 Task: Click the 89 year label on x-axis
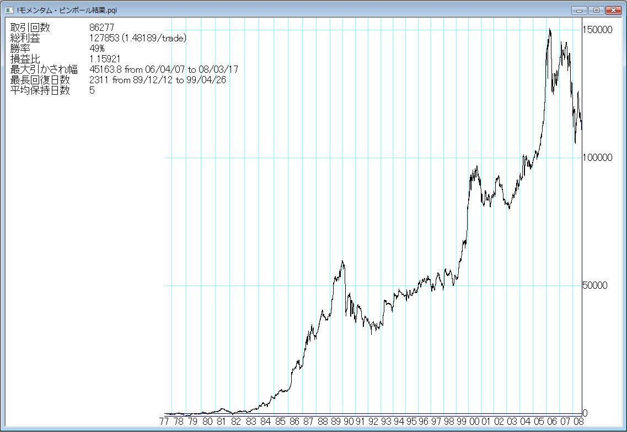[337, 422]
